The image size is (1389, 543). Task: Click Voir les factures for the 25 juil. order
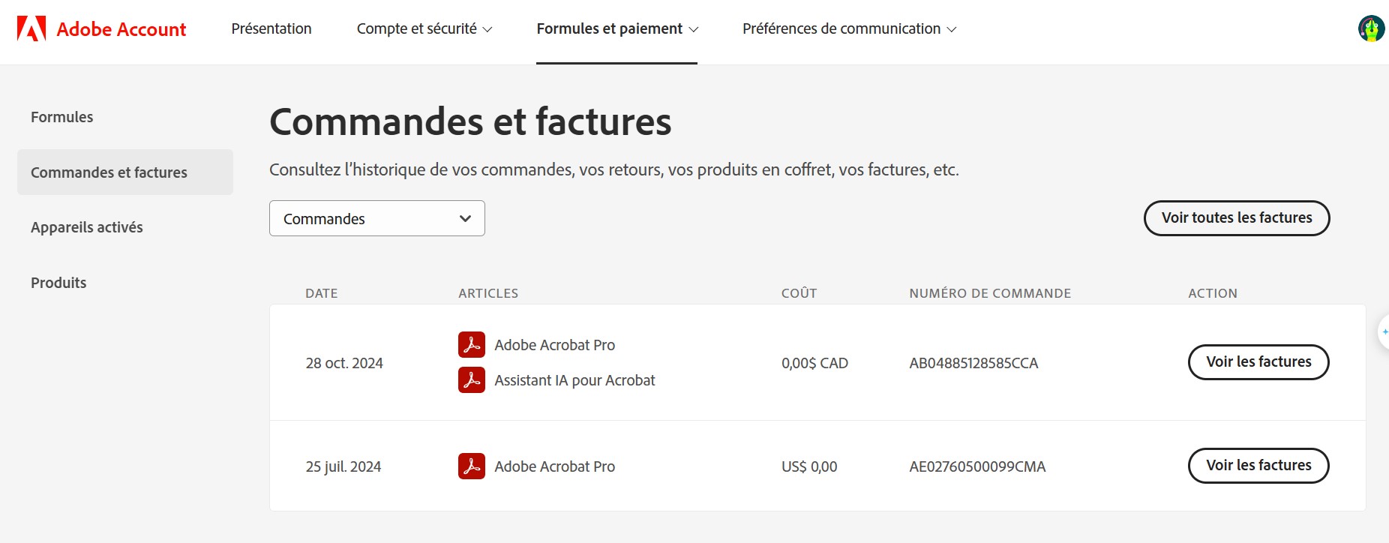pos(1258,465)
